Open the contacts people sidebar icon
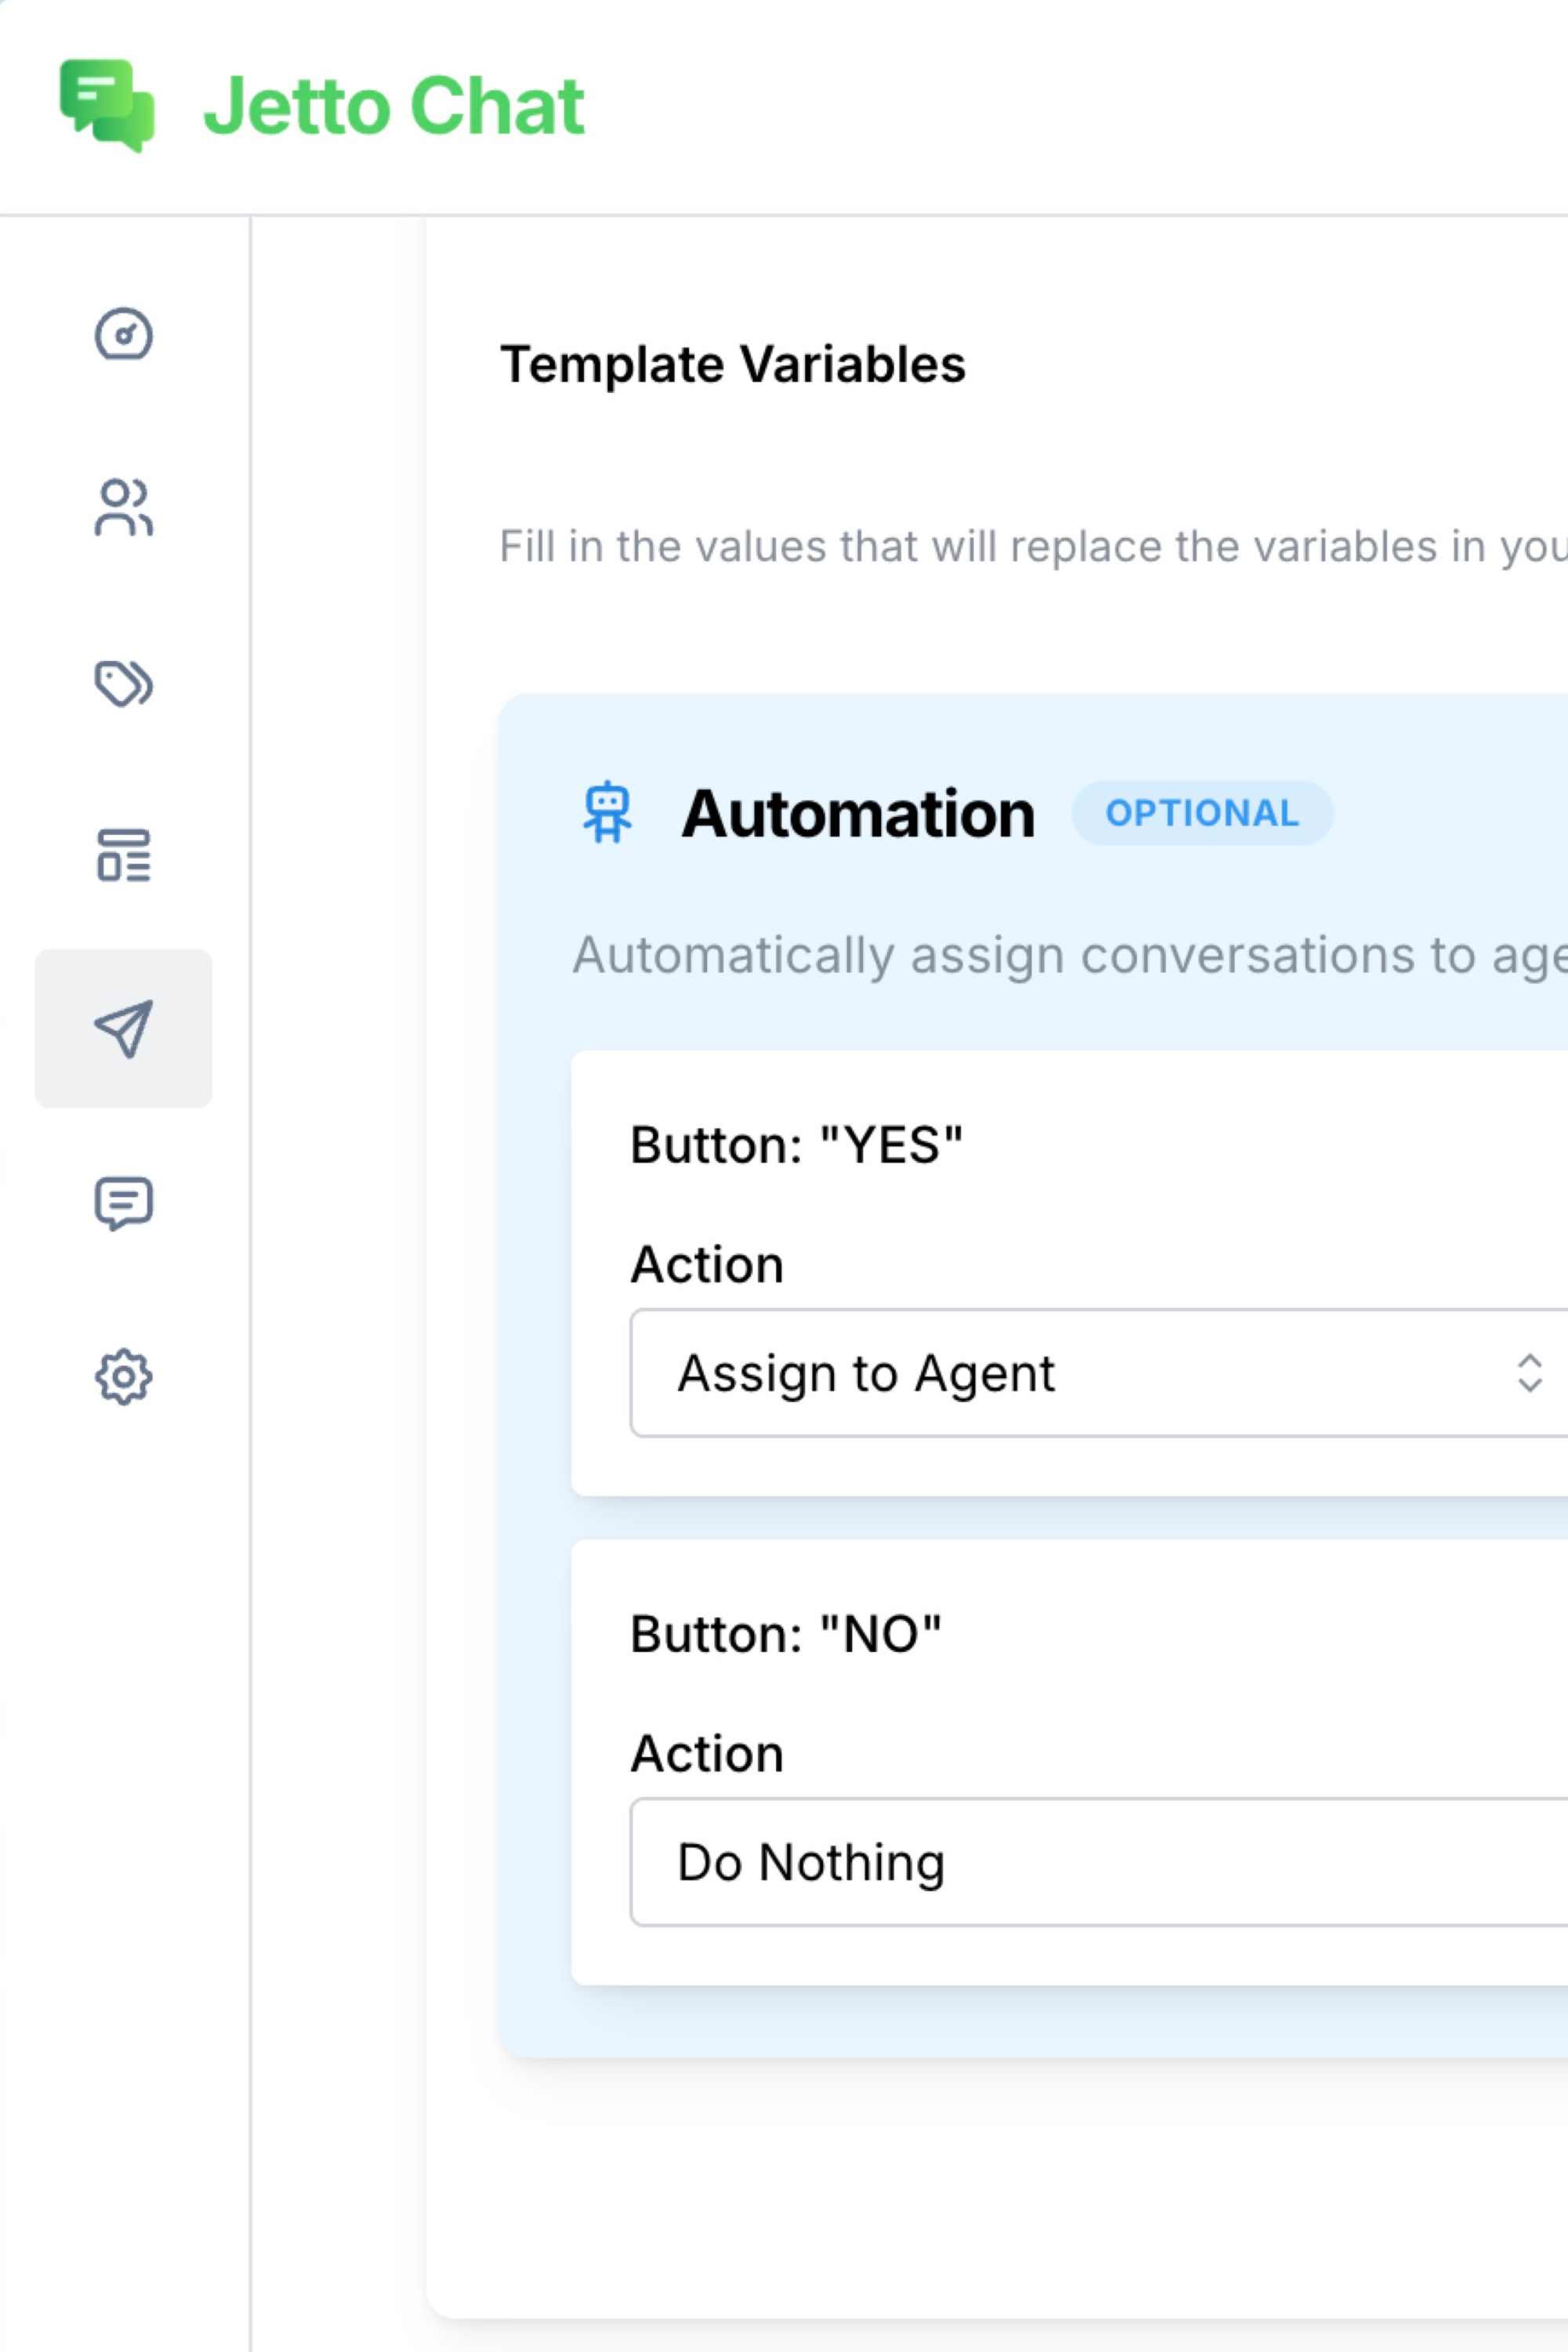 coord(123,507)
